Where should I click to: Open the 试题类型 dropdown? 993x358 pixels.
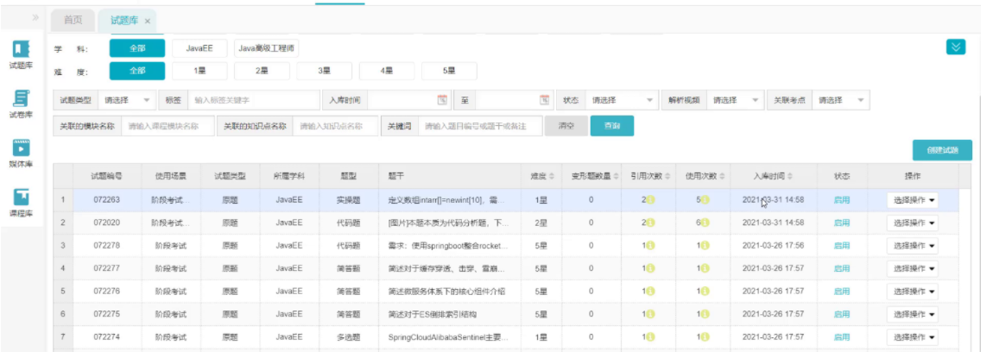pyautogui.click(x=127, y=100)
